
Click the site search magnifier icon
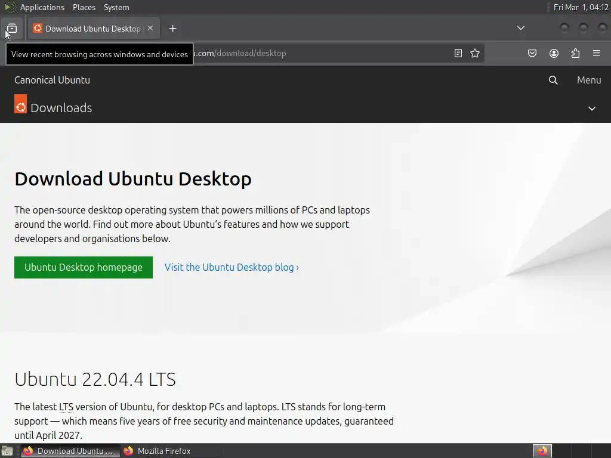(553, 80)
